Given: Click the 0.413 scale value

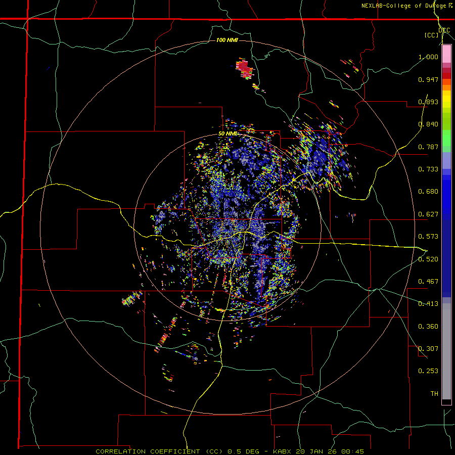Looking at the screenshot, I should (428, 304).
